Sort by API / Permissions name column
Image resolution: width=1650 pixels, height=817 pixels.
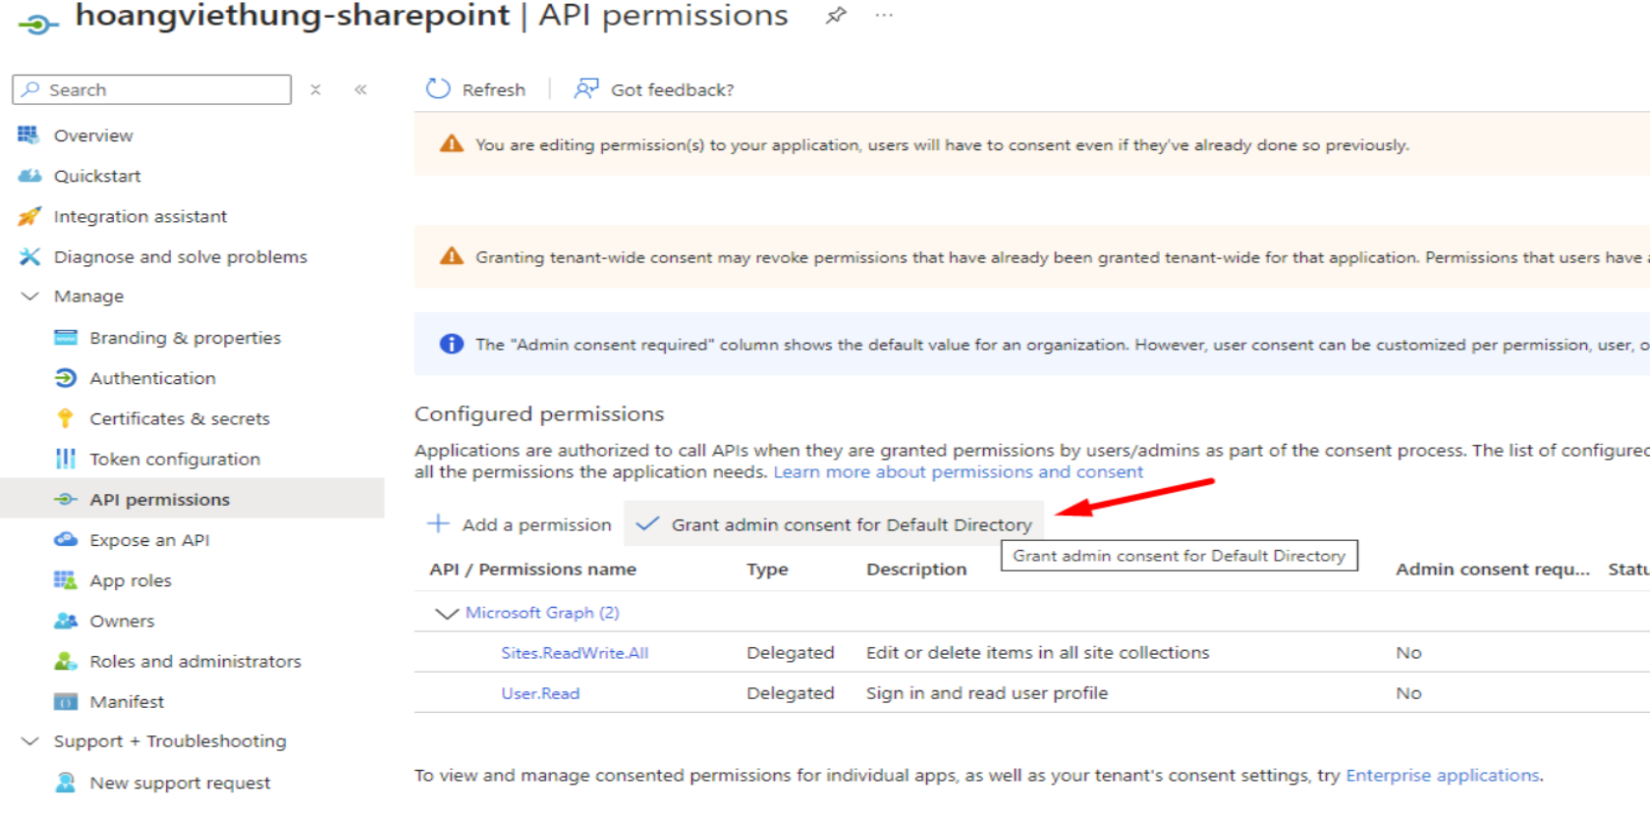[532, 569]
